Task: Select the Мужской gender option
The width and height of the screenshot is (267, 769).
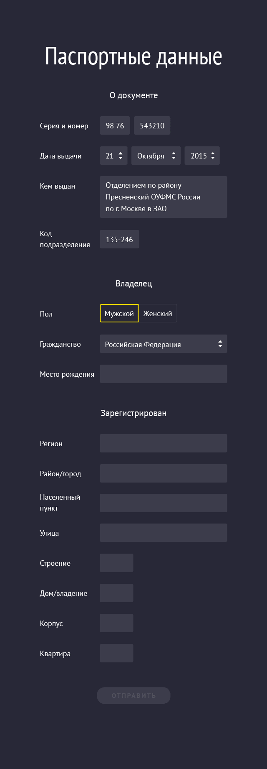Action: pos(119,313)
